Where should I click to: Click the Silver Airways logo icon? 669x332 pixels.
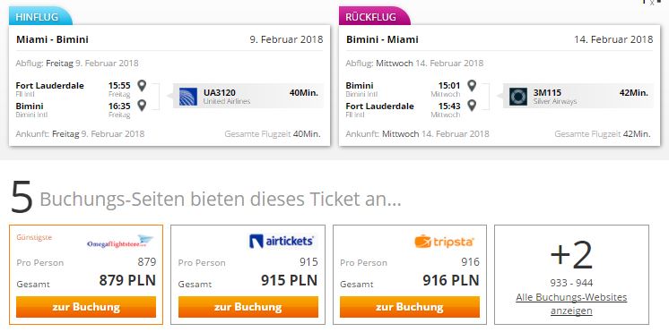tap(518, 97)
